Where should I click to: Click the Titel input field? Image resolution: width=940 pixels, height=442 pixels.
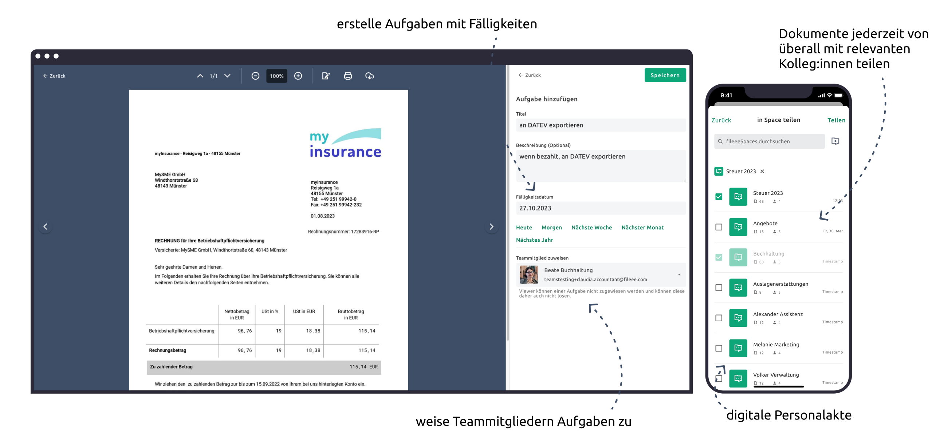(x=600, y=125)
